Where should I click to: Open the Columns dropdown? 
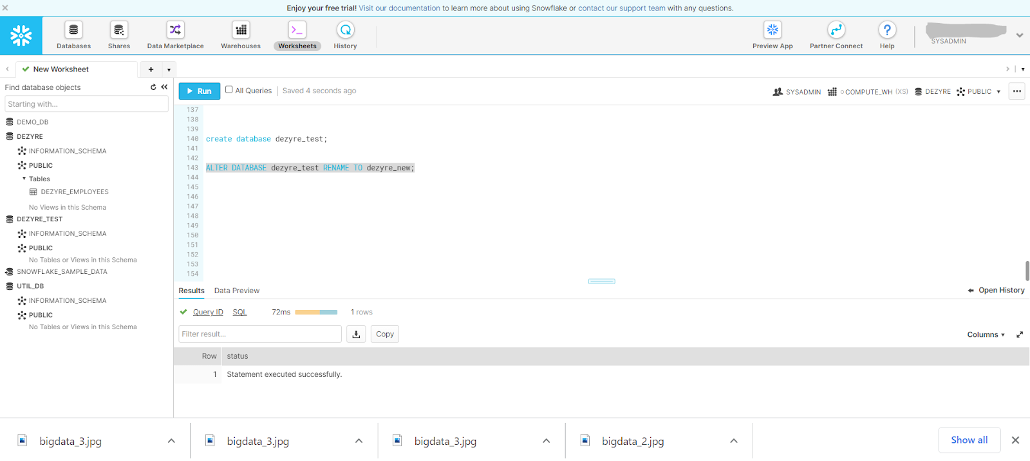(x=986, y=334)
